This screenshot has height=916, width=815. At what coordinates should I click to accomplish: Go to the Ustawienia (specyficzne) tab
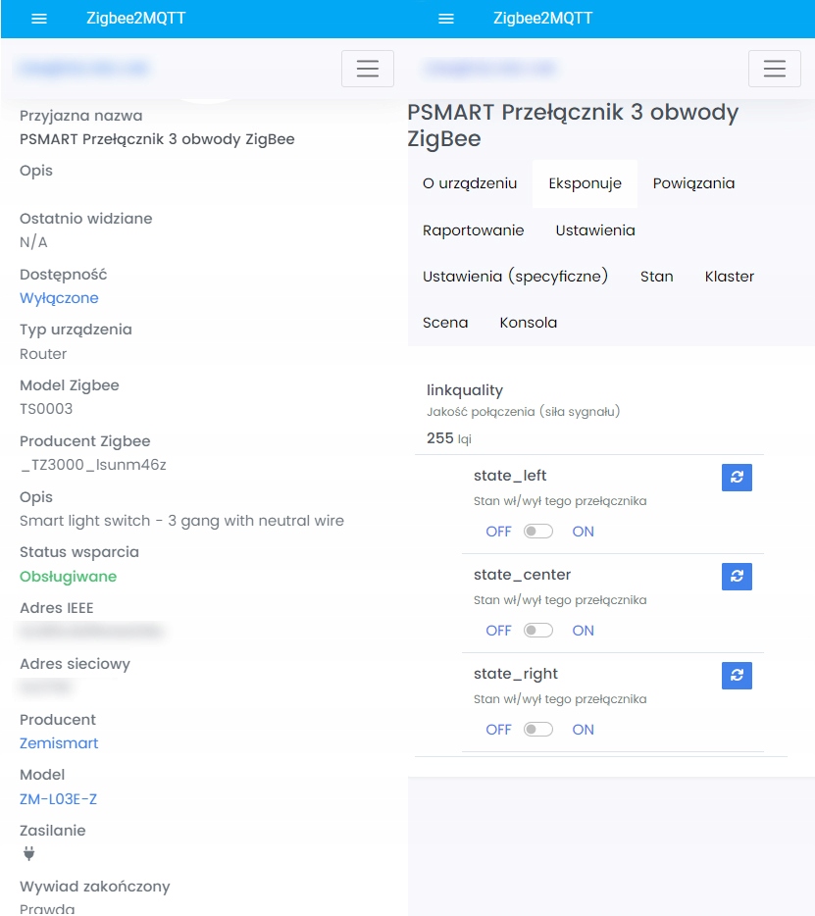(516, 277)
